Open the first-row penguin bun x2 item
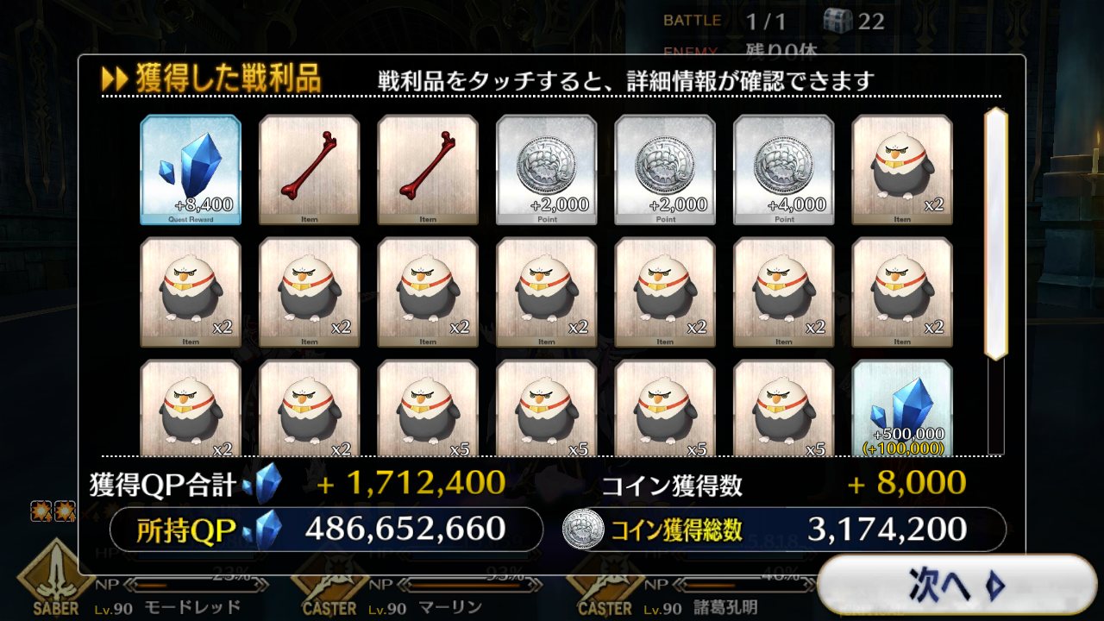The width and height of the screenshot is (1104, 621). [902, 170]
